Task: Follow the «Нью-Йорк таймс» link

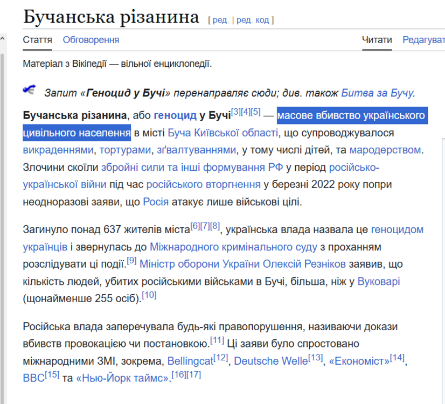Action: (x=123, y=378)
